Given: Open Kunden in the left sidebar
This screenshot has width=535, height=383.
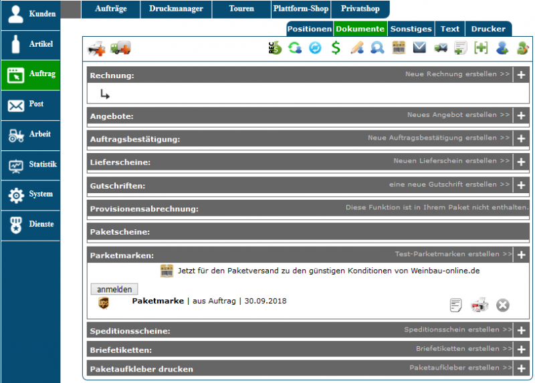Looking at the screenshot, I should pyautogui.click(x=31, y=14).
